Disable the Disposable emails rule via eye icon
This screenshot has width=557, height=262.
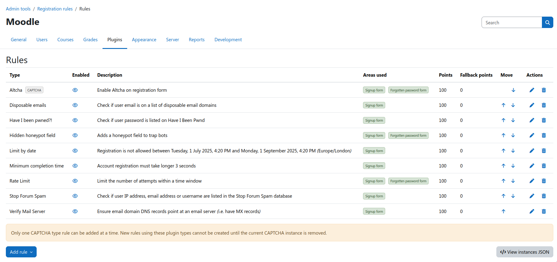(x=75, y=105)
